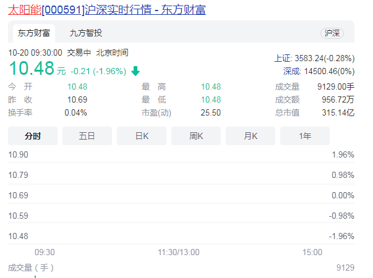Open the 太阳能[000591]沪深实时行情 title link

107,10
